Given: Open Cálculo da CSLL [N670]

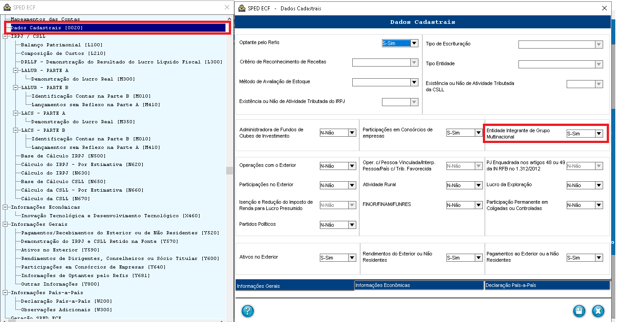Looking at the screenshot, I should coord(55,199).
